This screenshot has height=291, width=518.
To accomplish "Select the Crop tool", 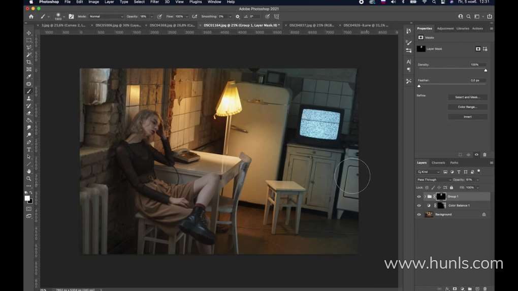I will tap(29, 62).
